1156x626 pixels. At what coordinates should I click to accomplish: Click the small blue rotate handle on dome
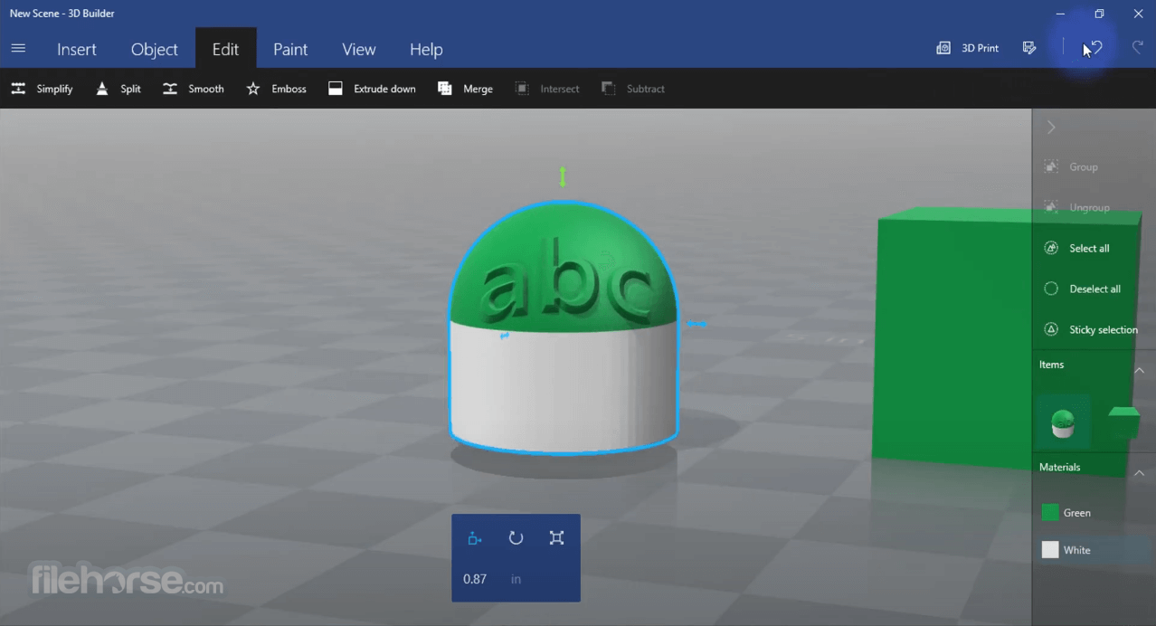point(505,336)
